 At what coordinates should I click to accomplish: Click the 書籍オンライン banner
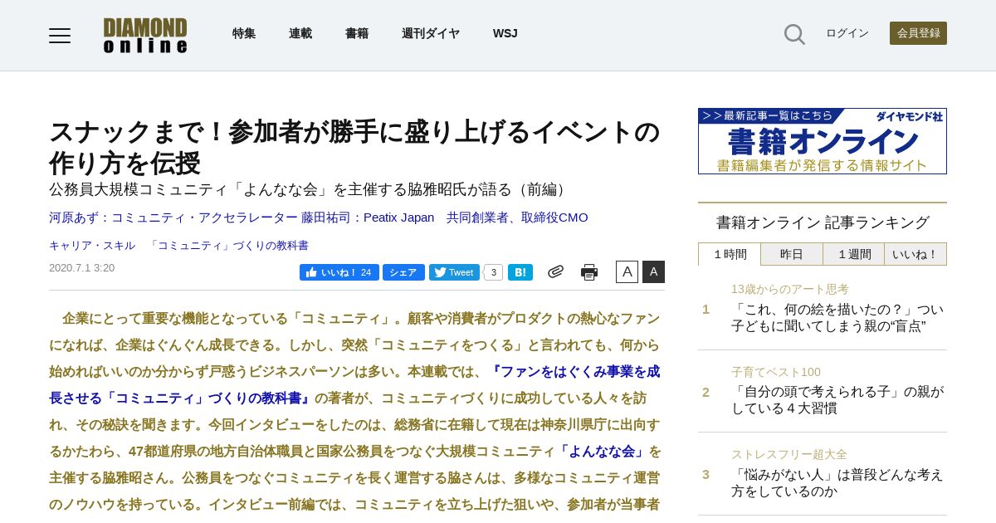(x=823, y=141)
